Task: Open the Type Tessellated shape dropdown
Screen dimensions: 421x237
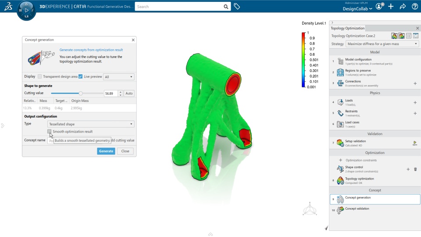Action: (91, 124)
